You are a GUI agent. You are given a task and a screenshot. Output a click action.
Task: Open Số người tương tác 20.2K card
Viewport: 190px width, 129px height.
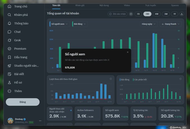coord(171,114)
